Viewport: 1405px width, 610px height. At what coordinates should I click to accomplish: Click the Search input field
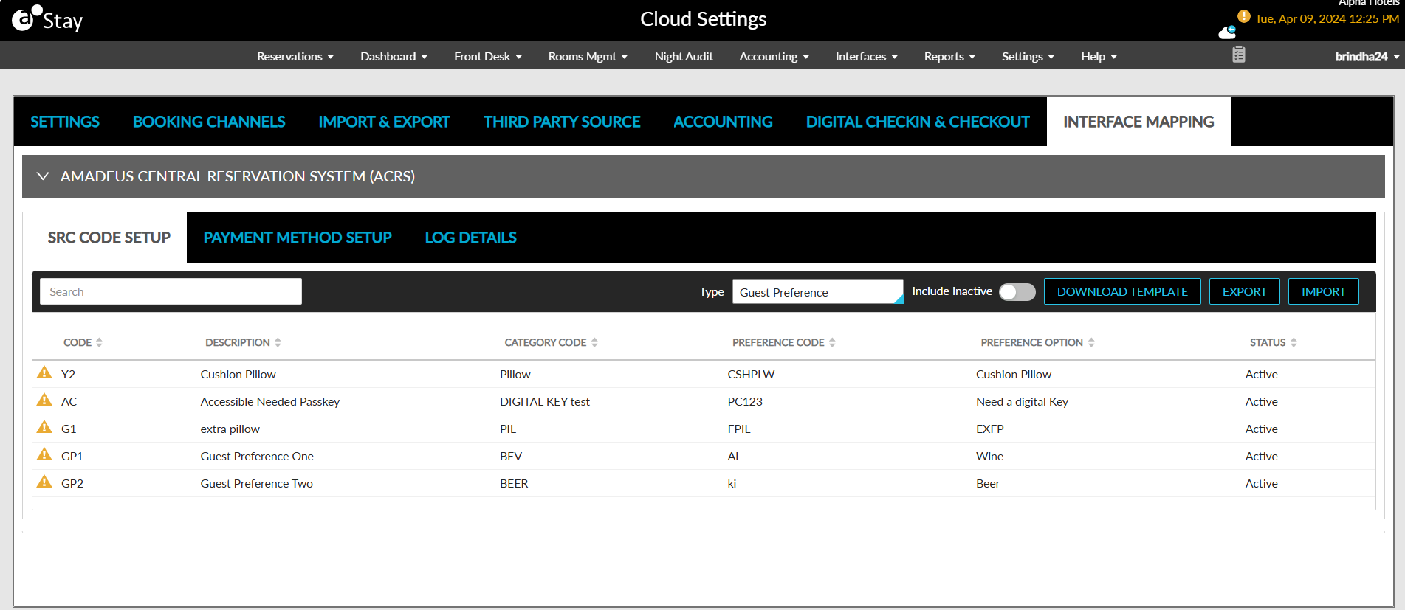coord(171,291)
